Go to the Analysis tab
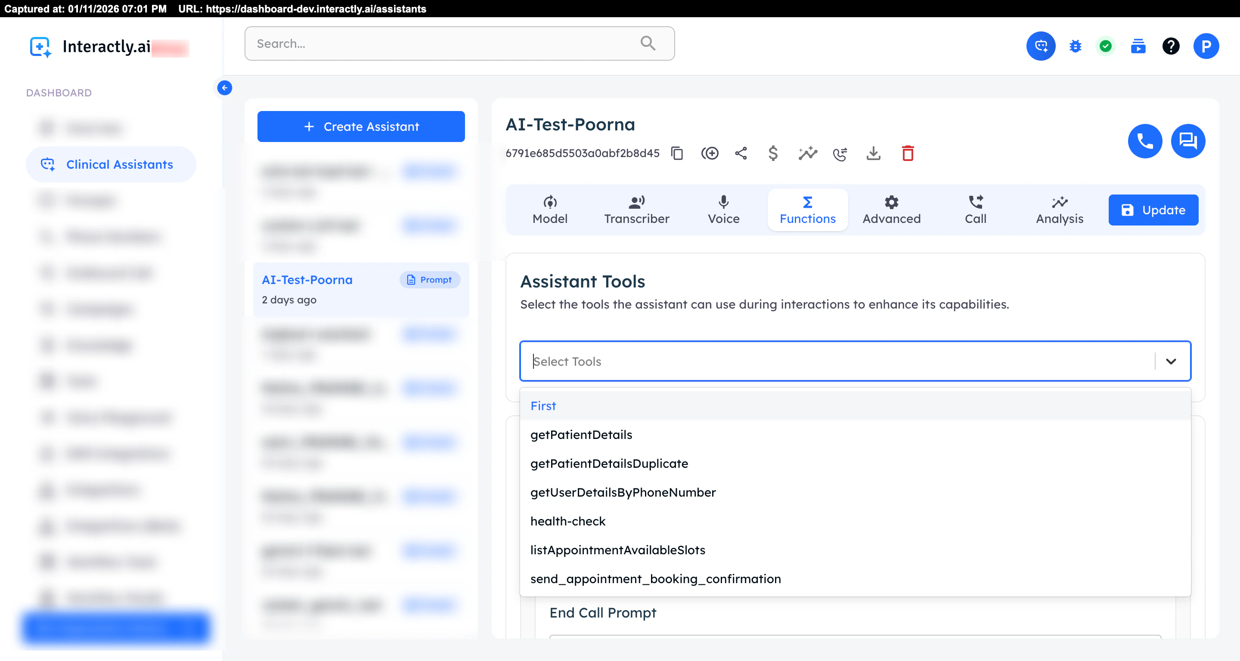Viewport: 1240px width, 661px height. click(x=1059, y=210)
